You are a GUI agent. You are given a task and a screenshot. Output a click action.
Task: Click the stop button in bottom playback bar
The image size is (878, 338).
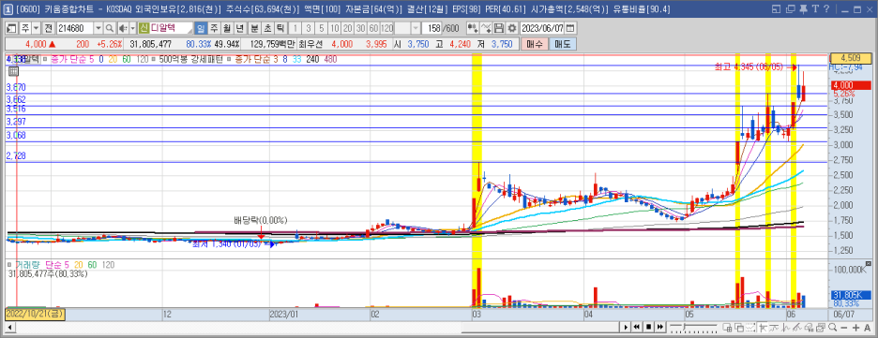[648, 327]
